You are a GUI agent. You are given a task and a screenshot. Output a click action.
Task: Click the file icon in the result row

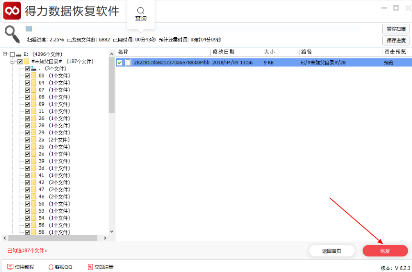(x=128, y=63)
